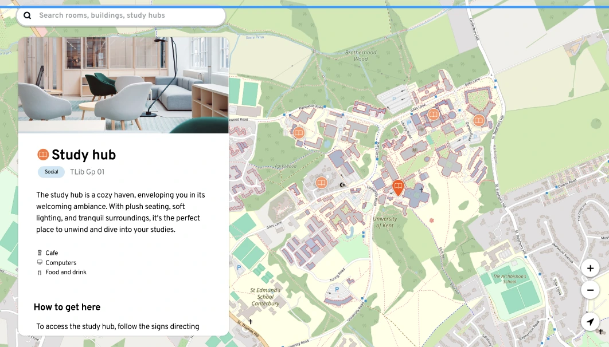This screenshot has height=347, width=609.
Task: Click the University of Kent map label
Action: coord(385,222)
